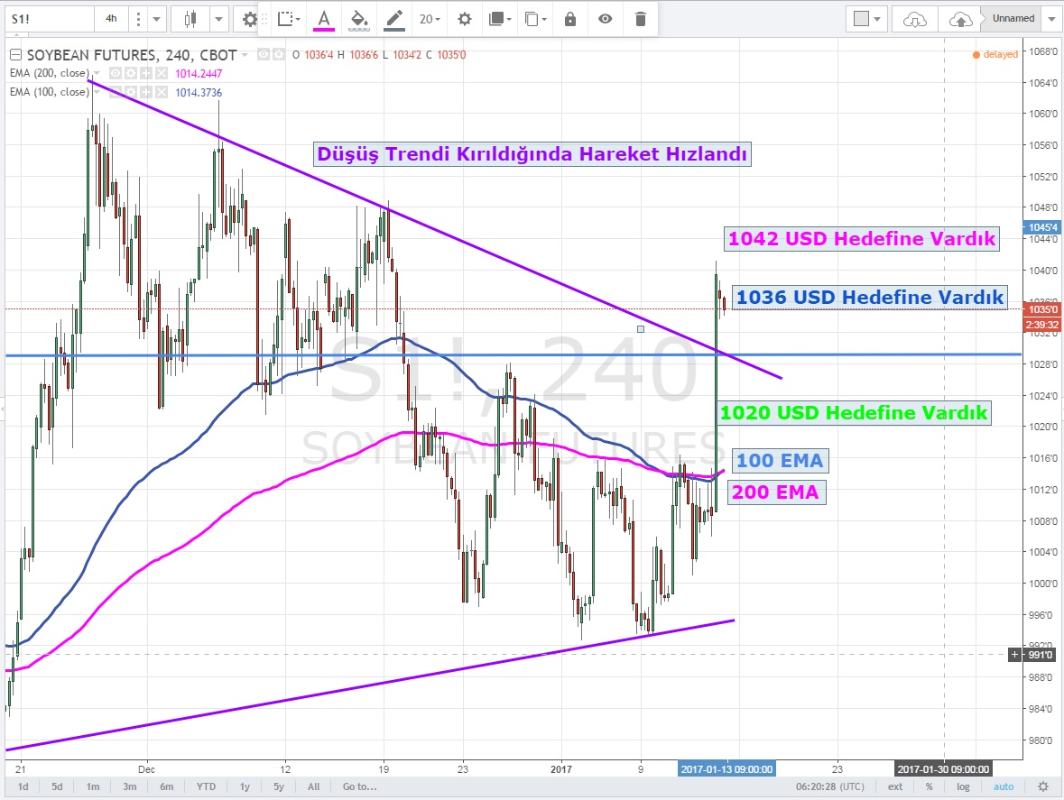Open chart settings gear at bottom right
1064x800 pixels.
tap(1043, 786)
